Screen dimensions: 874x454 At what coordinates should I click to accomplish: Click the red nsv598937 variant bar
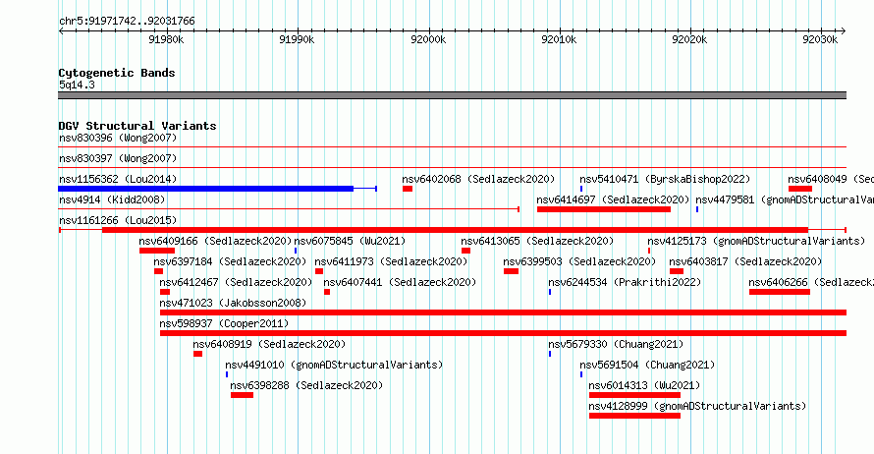(x=503, y=333)
